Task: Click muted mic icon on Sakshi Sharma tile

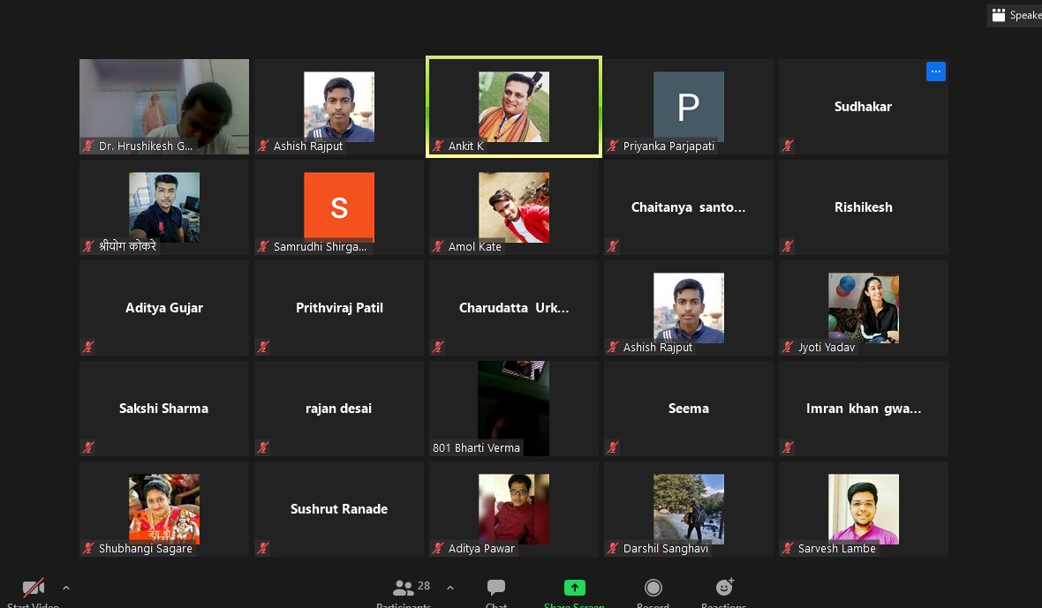Action: click(87, 447)
